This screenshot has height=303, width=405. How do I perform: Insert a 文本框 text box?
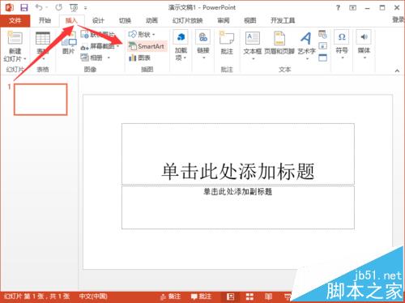click(x=252, y=45)
